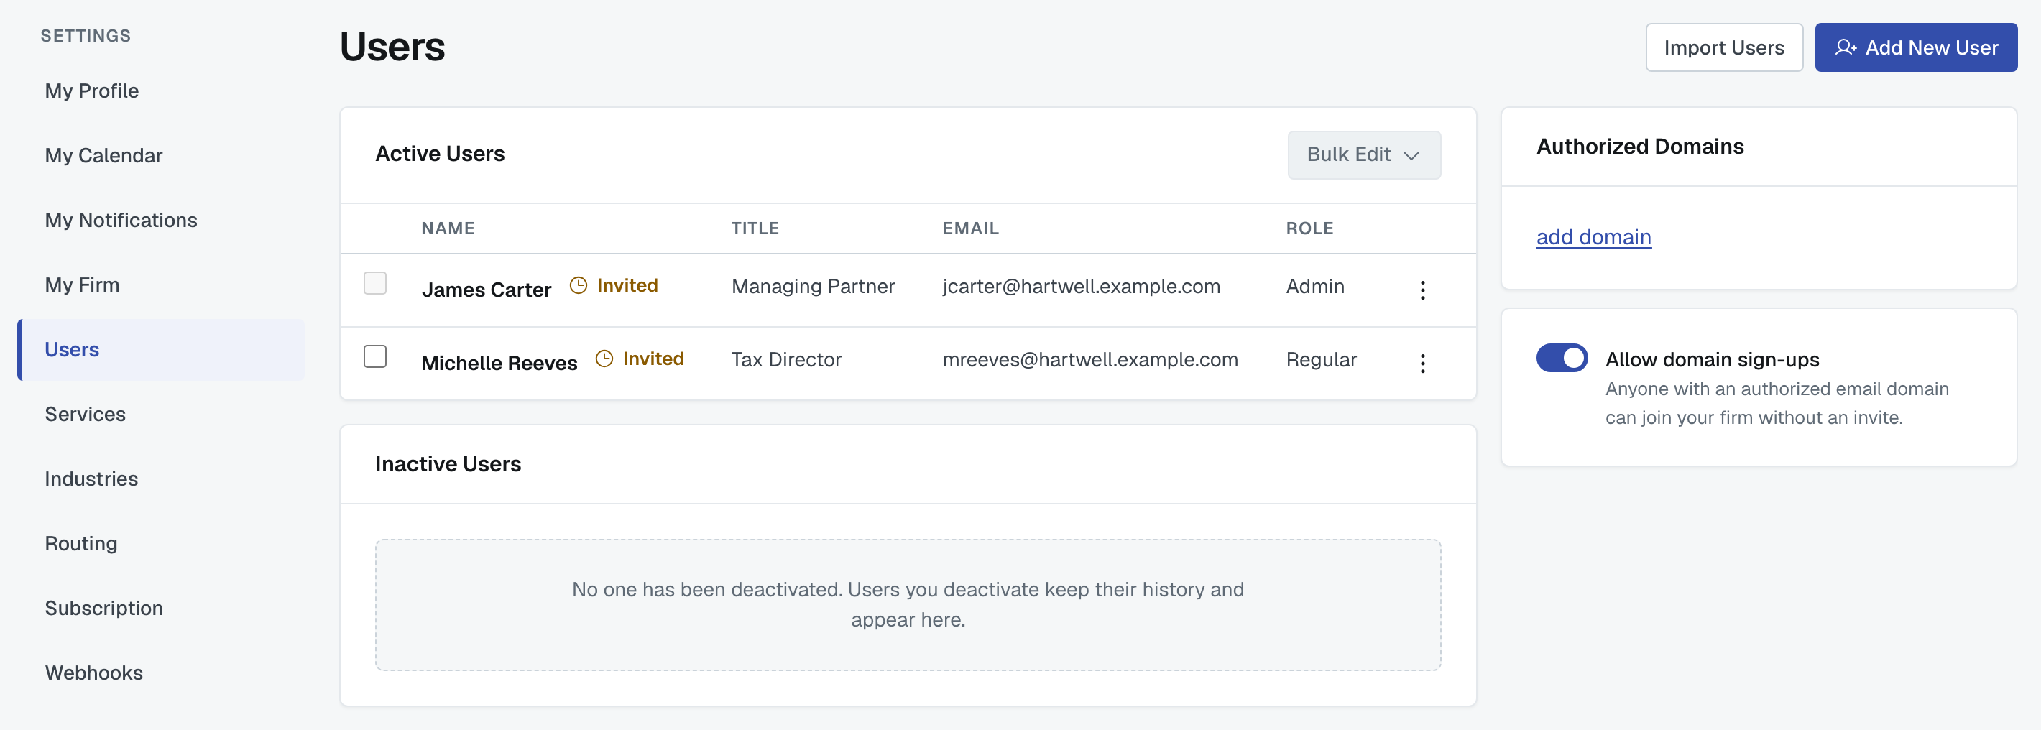The height and width of the screenshot is (730, 2041).
Task: Click the Regular role cell
Action: [1321, 359]
